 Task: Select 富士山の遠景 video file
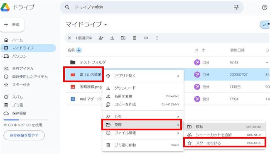point(83,74)
